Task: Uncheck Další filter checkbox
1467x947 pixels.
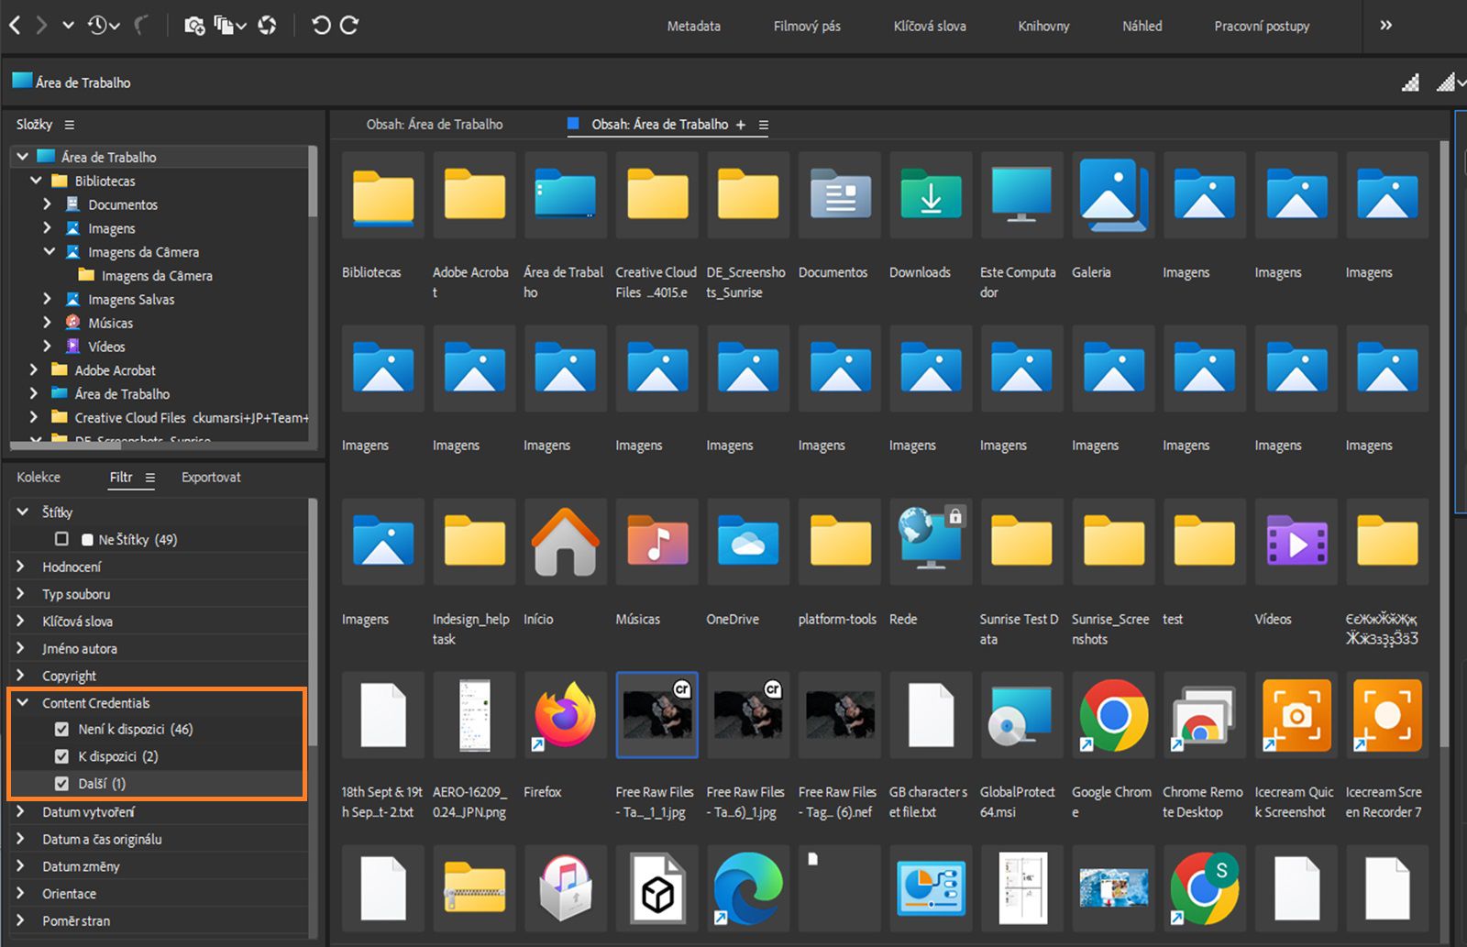Action: click(x=61, y=784)
